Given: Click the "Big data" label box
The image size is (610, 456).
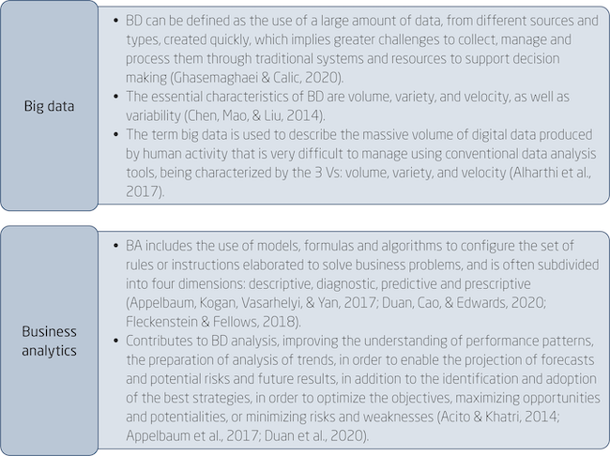Looking at the screenshot, I should click(x=50, y=106).
